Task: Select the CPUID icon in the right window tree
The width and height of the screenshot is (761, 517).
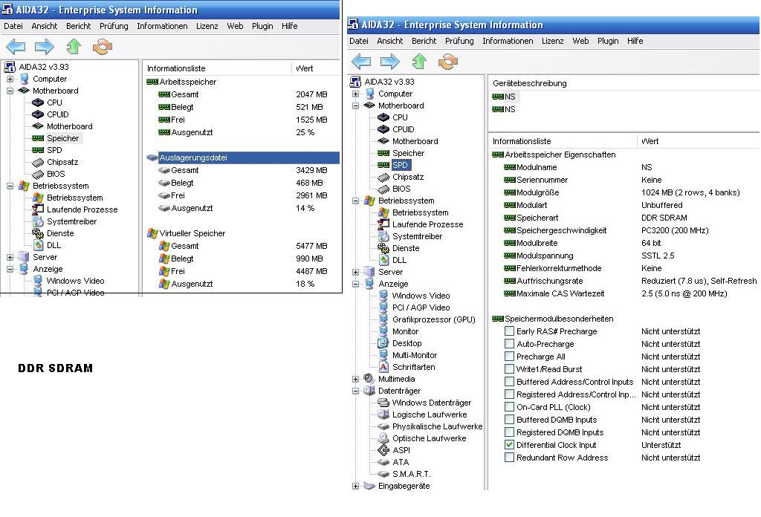Action: (383, 129)
